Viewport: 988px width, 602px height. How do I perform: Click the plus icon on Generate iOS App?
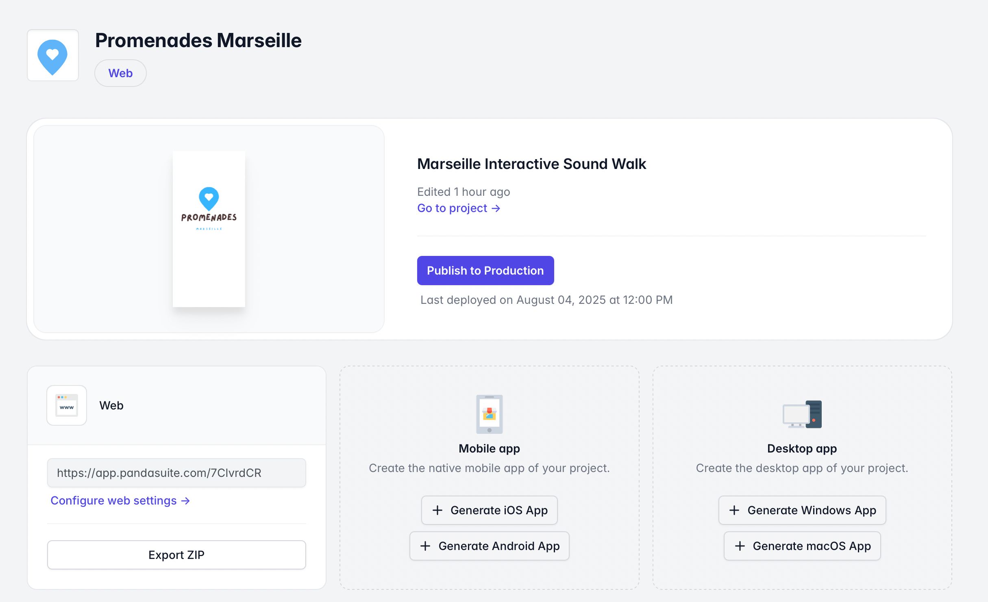tap(437, 510)
